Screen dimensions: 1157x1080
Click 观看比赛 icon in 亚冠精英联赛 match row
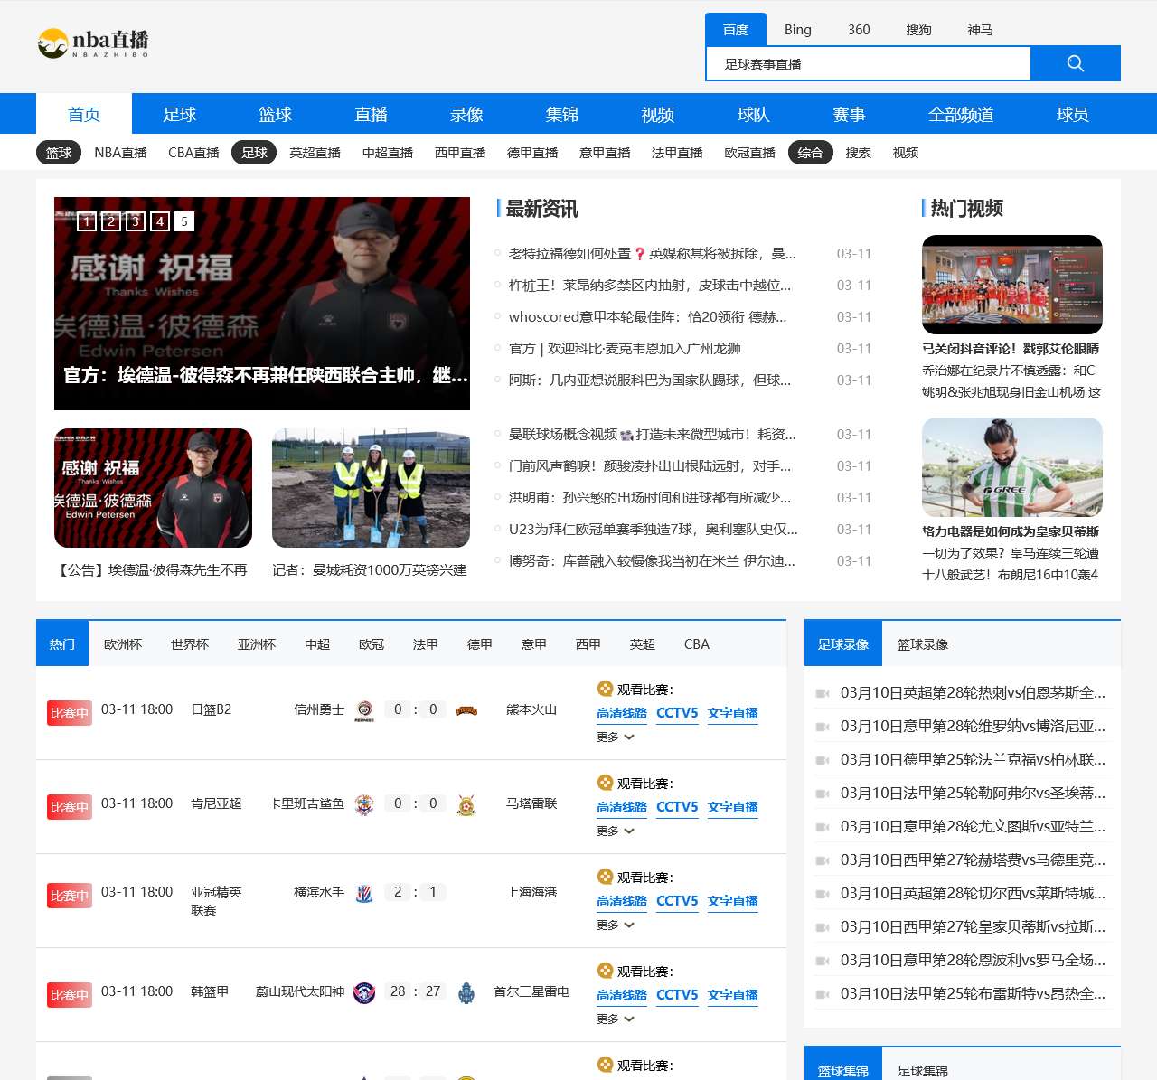pyautogui.click(x=605, y=877)
